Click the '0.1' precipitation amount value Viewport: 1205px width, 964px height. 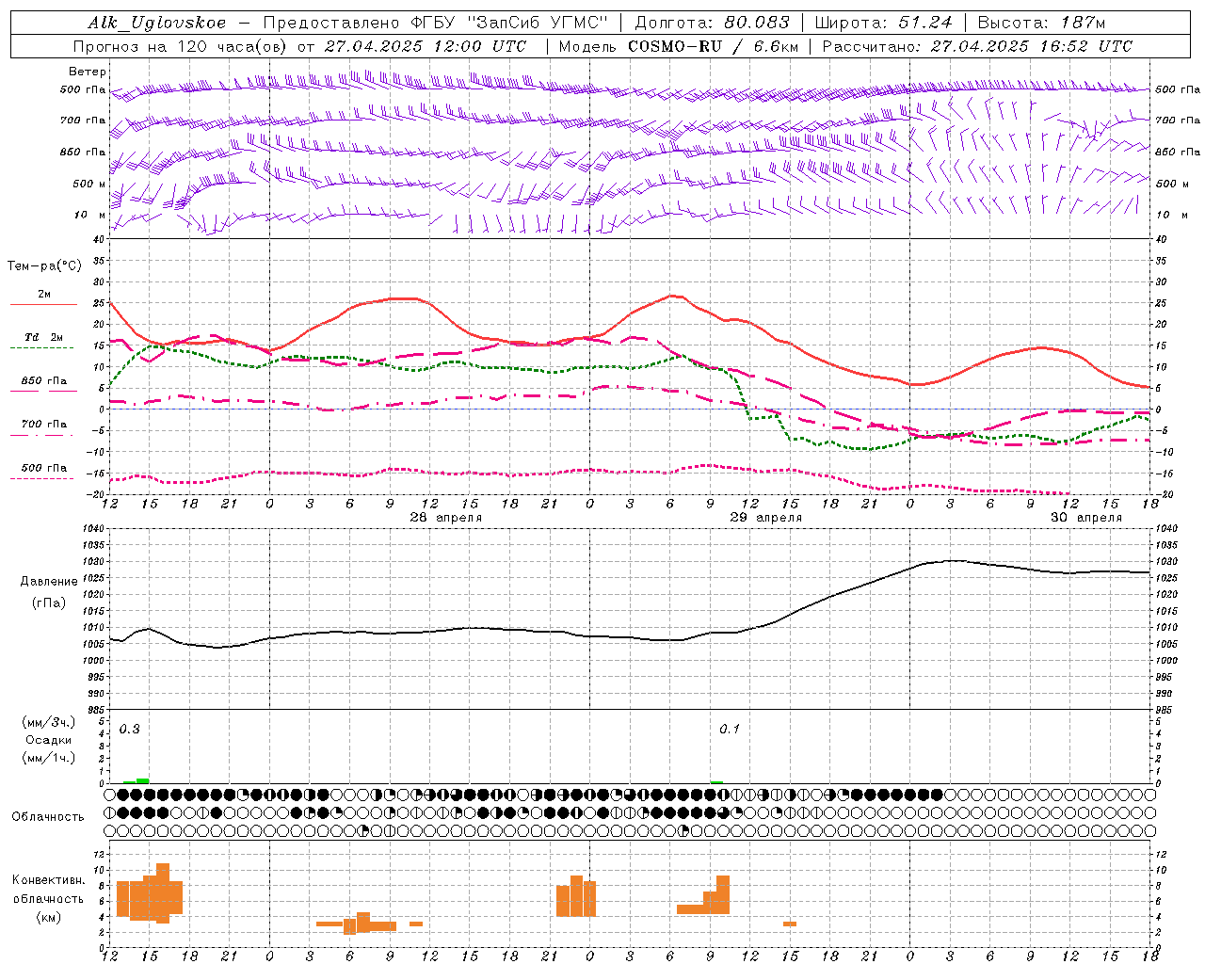tap(730, 730)
